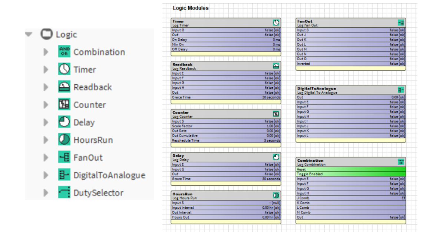
Task: Select the HoursRun item in tree
Action: pyautogui.click(x=93, y=140)
